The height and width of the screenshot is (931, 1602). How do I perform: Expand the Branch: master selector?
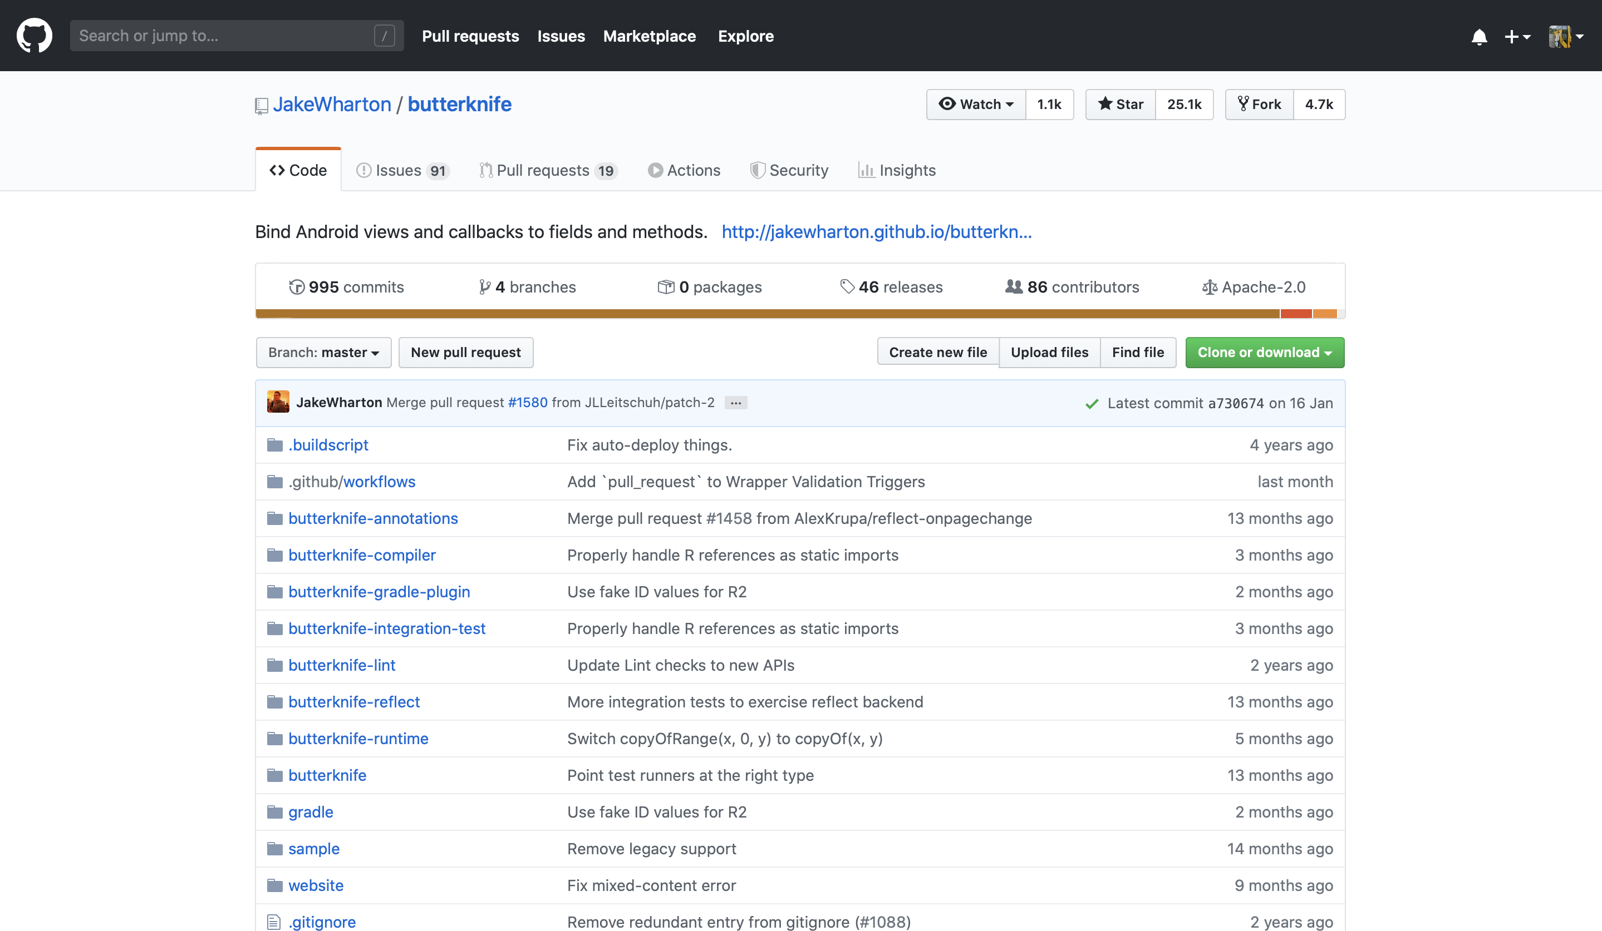click(x=323, y=353)
